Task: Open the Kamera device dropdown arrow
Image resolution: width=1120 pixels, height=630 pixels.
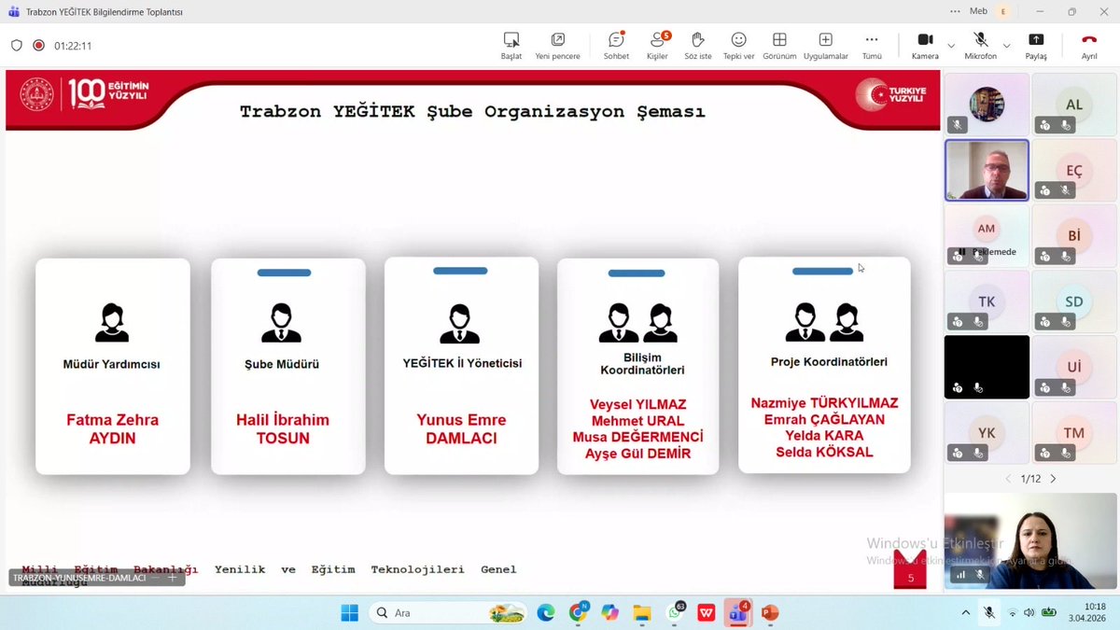Action: point(951,45)
